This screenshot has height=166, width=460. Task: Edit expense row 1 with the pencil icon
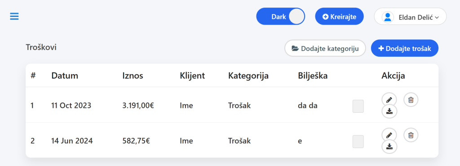[389, 100]
